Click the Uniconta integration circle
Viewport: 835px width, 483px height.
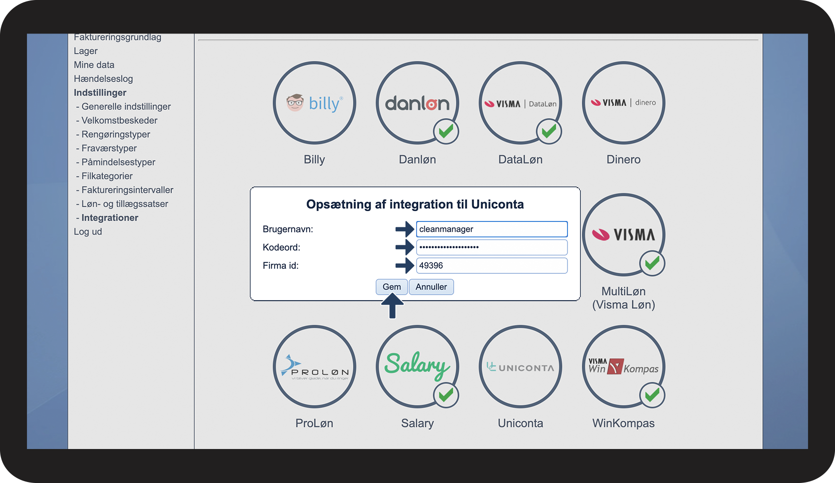[x=520, y=366]
